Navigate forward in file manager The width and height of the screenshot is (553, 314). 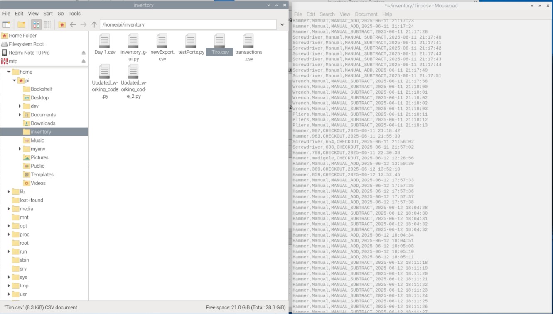(x=84, y=24)
